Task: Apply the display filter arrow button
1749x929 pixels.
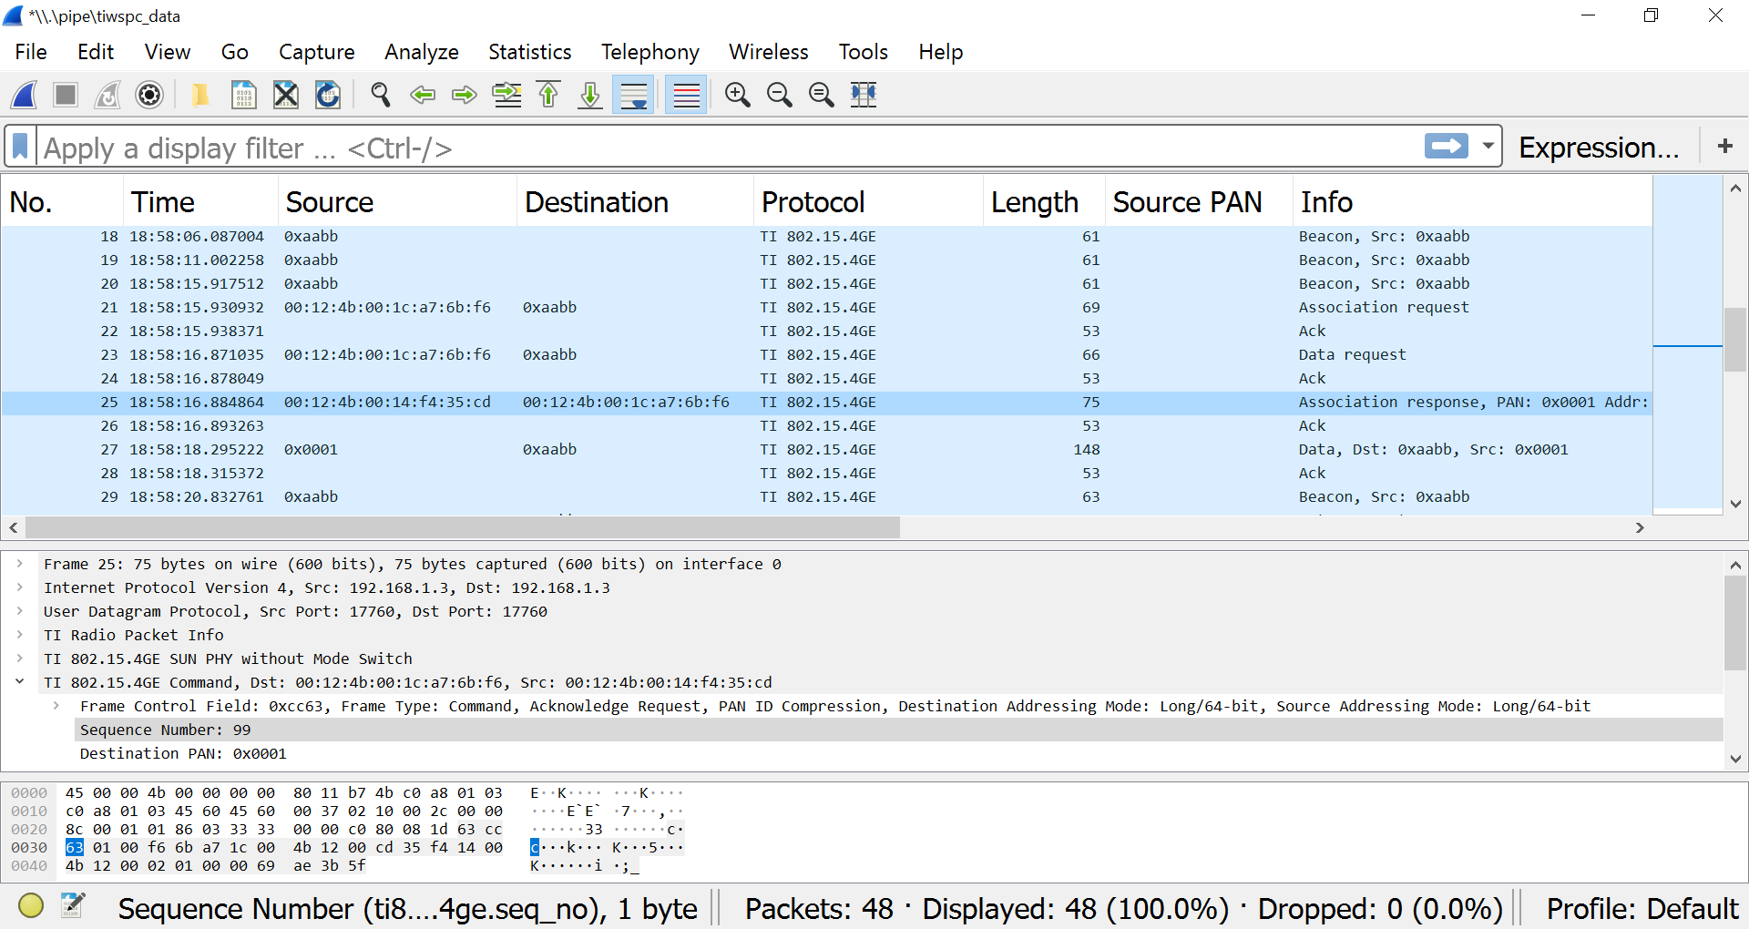Action: [x=1447, y=146]
